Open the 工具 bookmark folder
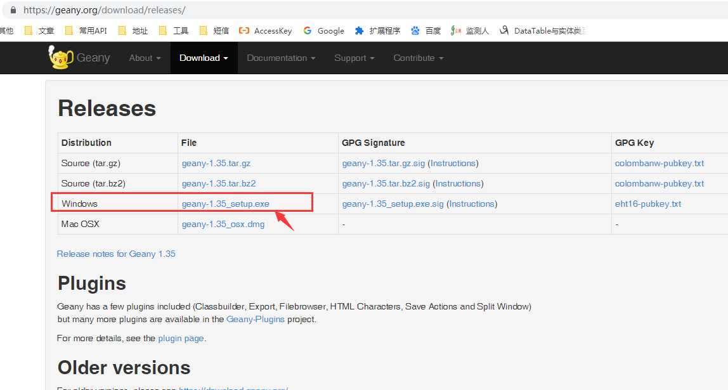The width and height of the screenshot is (728, 390). coord(174,30)
